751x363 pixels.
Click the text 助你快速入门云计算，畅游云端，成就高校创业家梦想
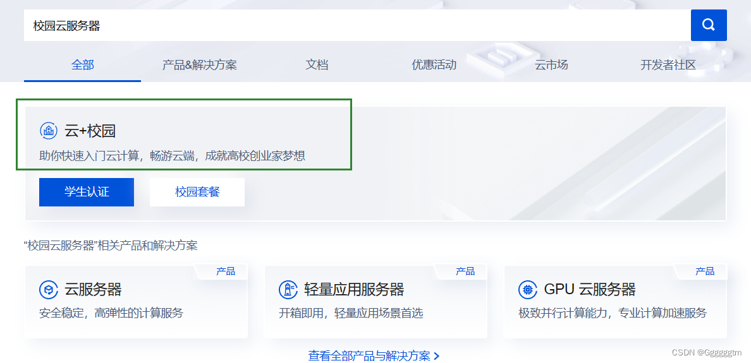pyautogui.click(x=172, y=156)
